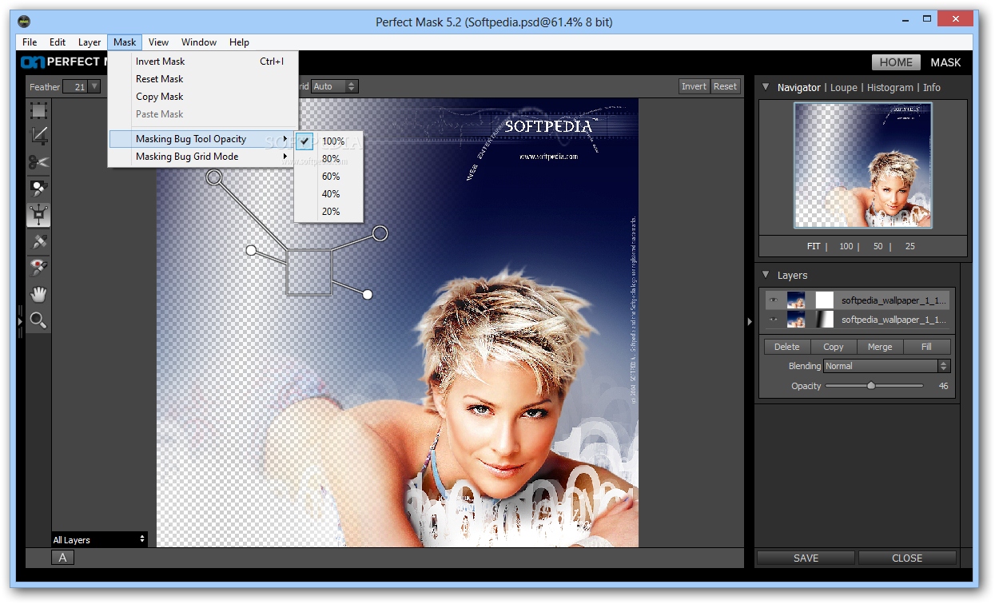This screenshot has width=995, height=604.
Task: Click the Invert button in options bar
Action: tap(694, 86)
